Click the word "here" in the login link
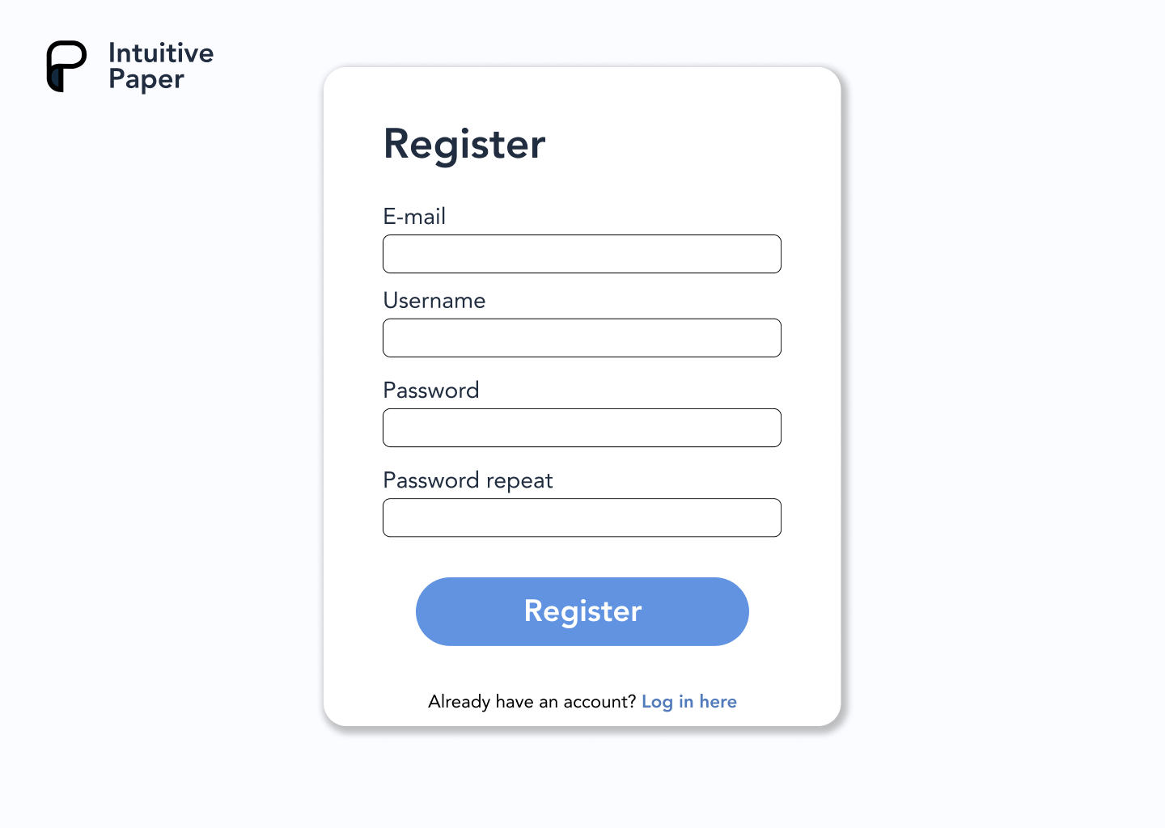The height and width of the screenshot is (828, 1165). [x=718, y=702]
